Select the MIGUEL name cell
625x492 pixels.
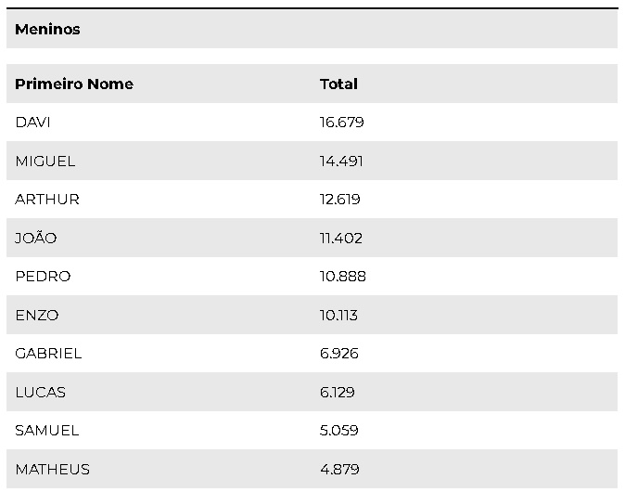[x=45, y=161]
